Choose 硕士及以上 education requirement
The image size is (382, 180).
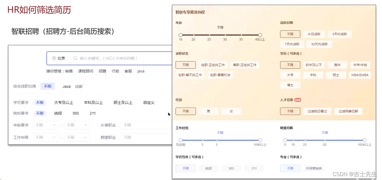click(x=123, y=102)
